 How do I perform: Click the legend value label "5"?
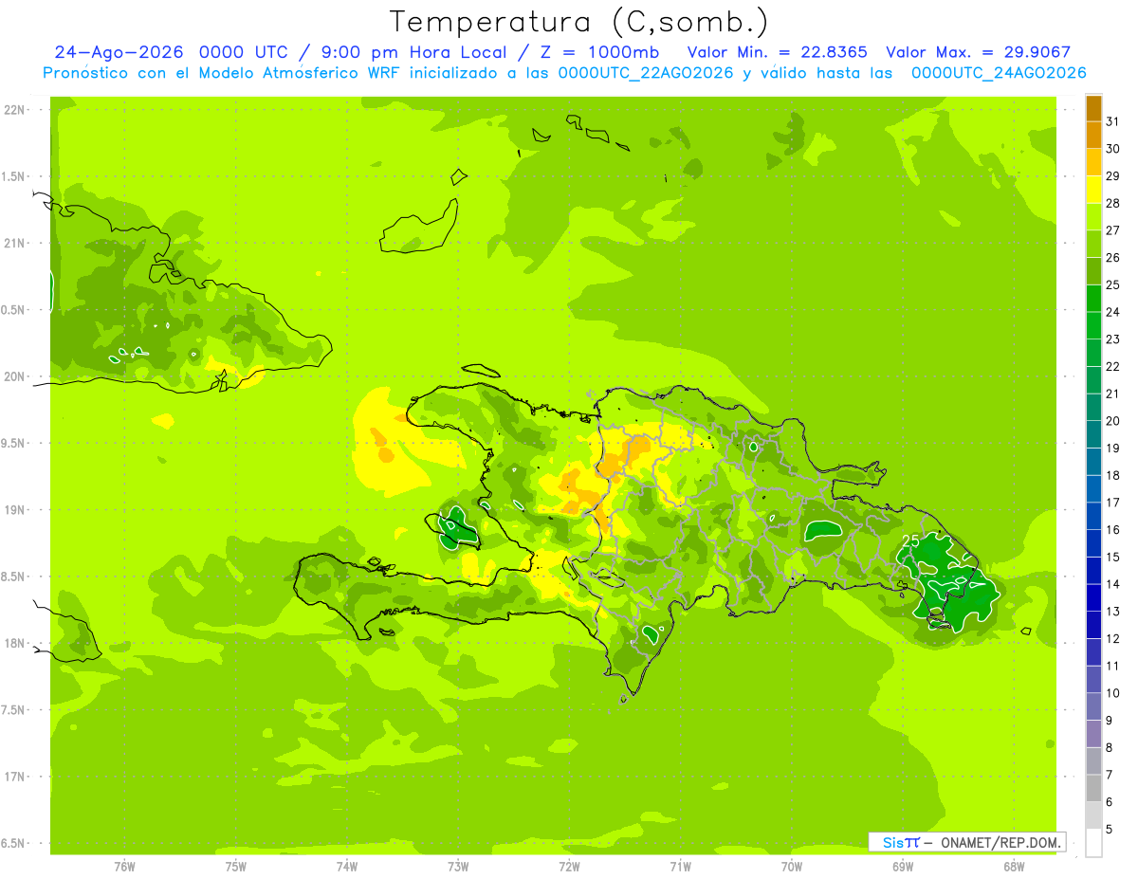click(1109, 830)
